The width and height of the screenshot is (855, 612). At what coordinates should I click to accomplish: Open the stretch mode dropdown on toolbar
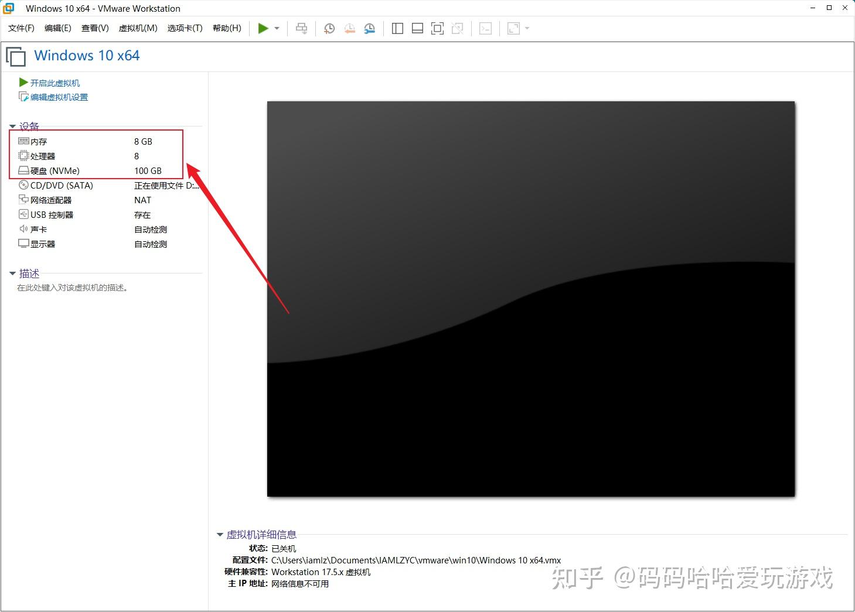[527, 28]
